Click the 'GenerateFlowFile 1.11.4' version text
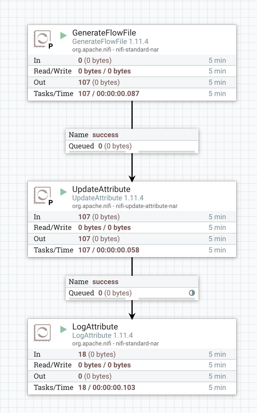Viewport: 257px width, 413px height. [x=110, y=41]
